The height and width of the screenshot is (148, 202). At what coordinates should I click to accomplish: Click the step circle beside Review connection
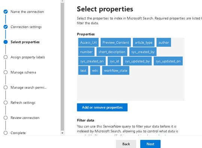pyautogui.click(x=6, y=118)
